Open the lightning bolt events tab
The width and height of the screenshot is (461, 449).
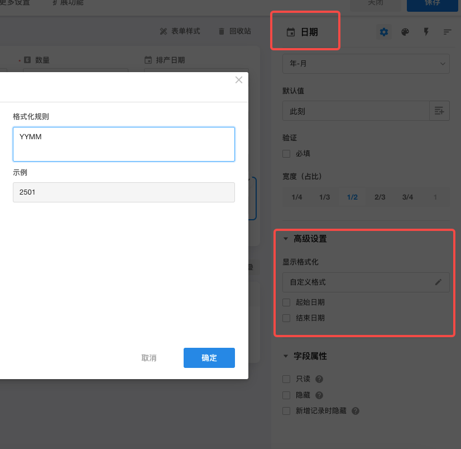click(426, 32)
